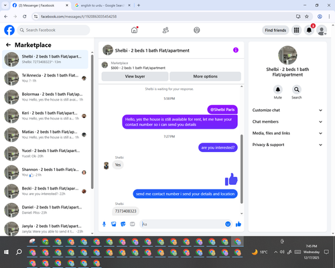Image resolution: width=335 pixels, height=268 pixels.
Task: Show hidden system tray icons chevron
Action: click(276, 252)
